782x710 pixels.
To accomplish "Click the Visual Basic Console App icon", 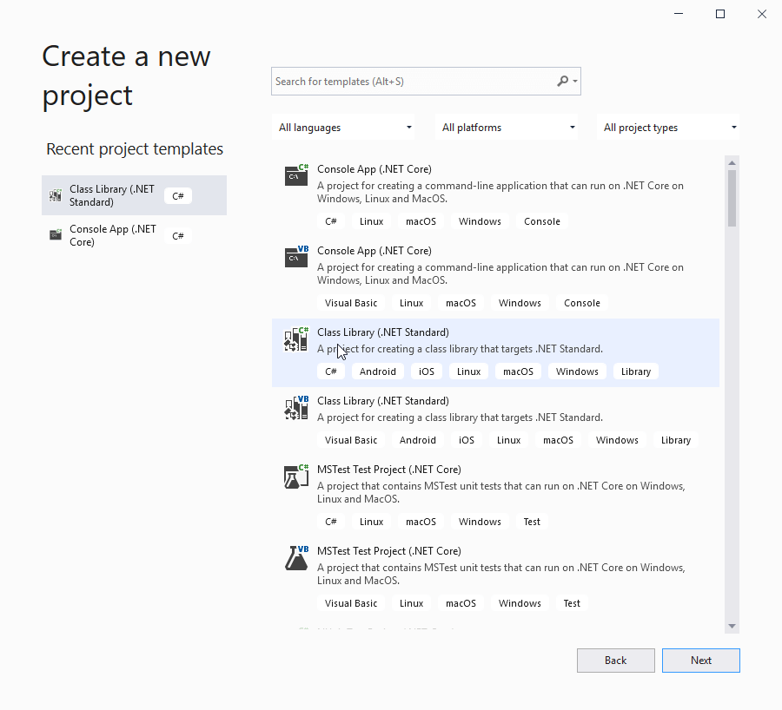I will [296, 257].
